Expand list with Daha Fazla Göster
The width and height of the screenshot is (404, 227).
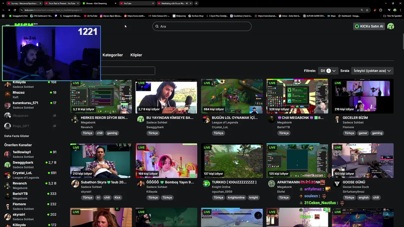tap(17, 136)
